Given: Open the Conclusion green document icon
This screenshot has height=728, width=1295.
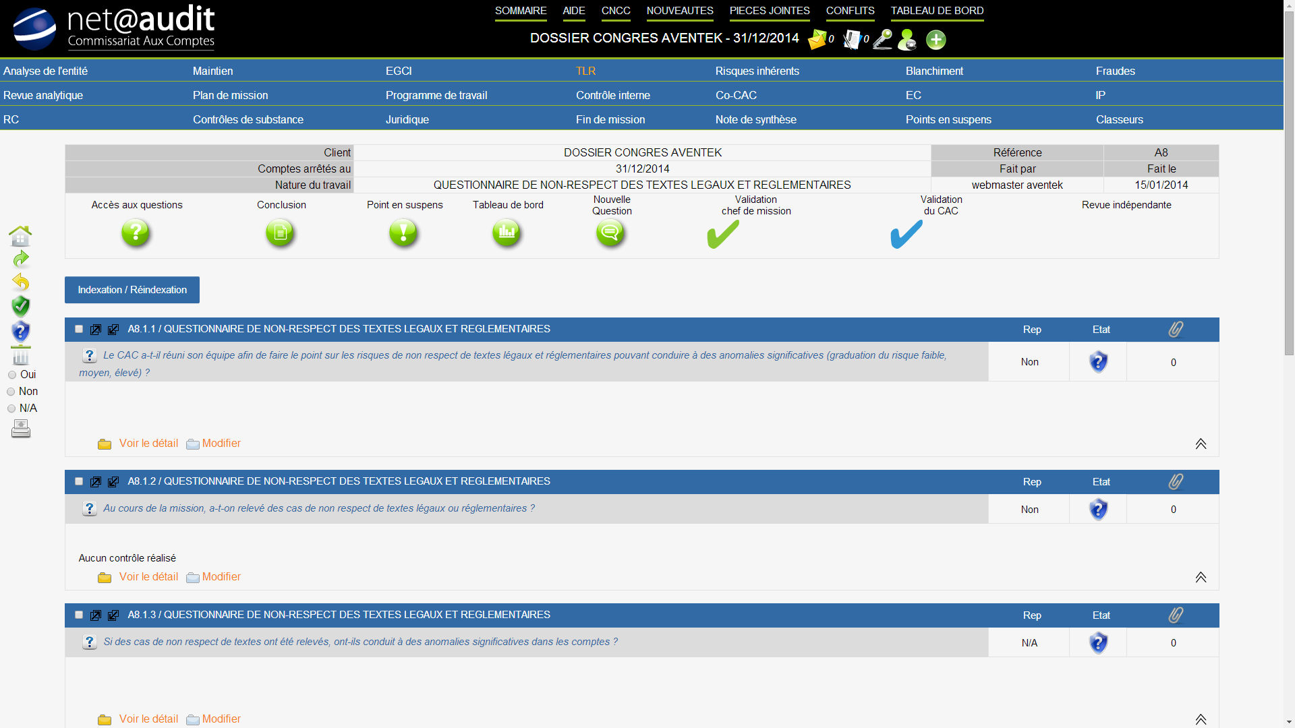Looking at the screenshot, I should [x=280, y=233].
